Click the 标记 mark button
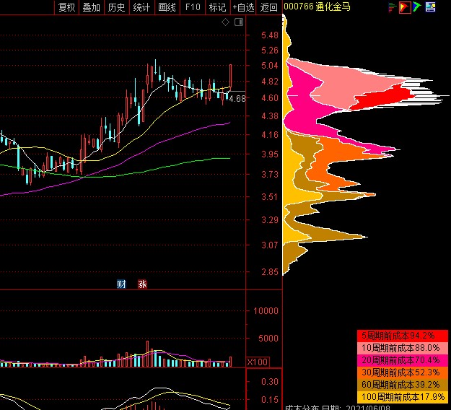The image size is (451, 410). pos(217,7)
